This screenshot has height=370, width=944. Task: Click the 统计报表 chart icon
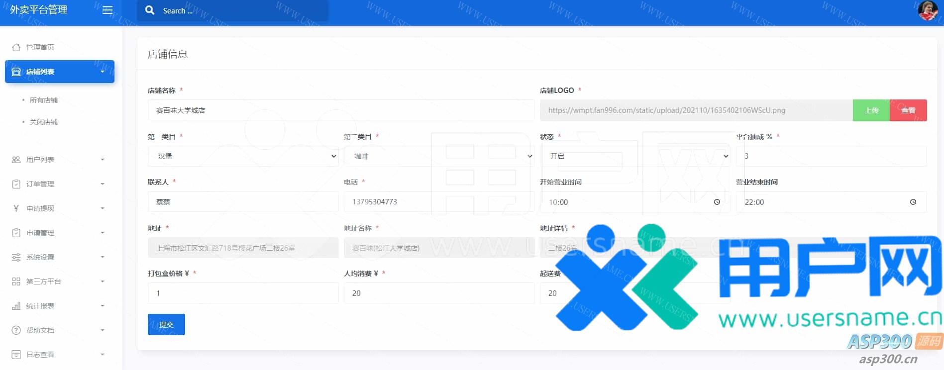pyautogui.click(x=16, y=306)
